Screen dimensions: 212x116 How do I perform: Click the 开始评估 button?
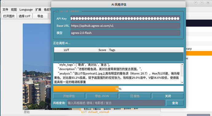[x=69, y=96]
